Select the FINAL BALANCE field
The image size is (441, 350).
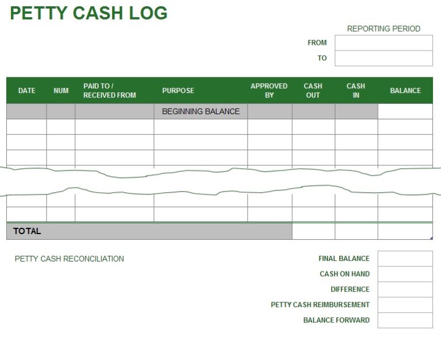point(405,259)
